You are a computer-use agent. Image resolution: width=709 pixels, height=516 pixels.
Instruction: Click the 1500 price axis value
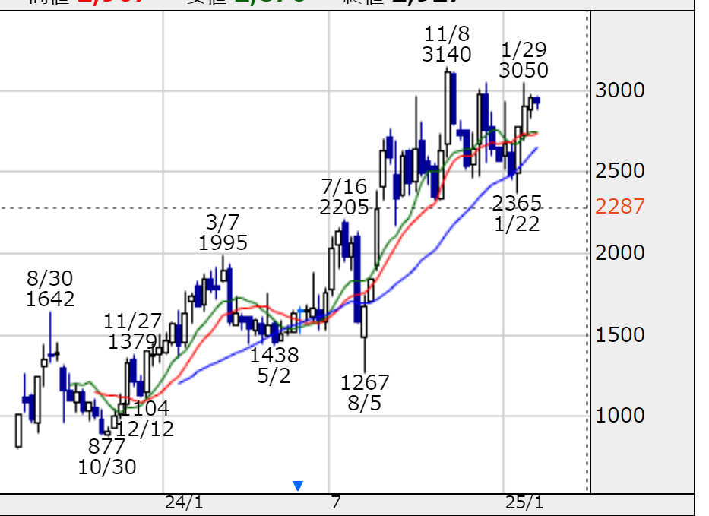(x=619, y=335)
